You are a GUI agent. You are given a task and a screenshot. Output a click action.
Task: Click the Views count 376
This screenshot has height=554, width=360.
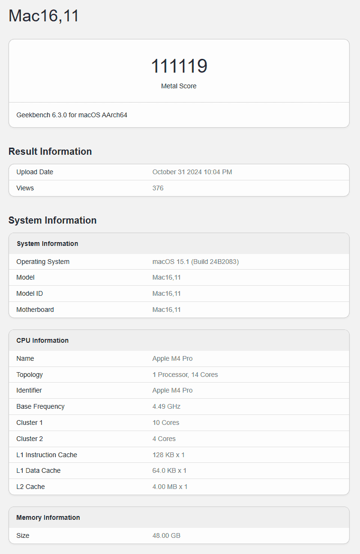click(158, 188)
